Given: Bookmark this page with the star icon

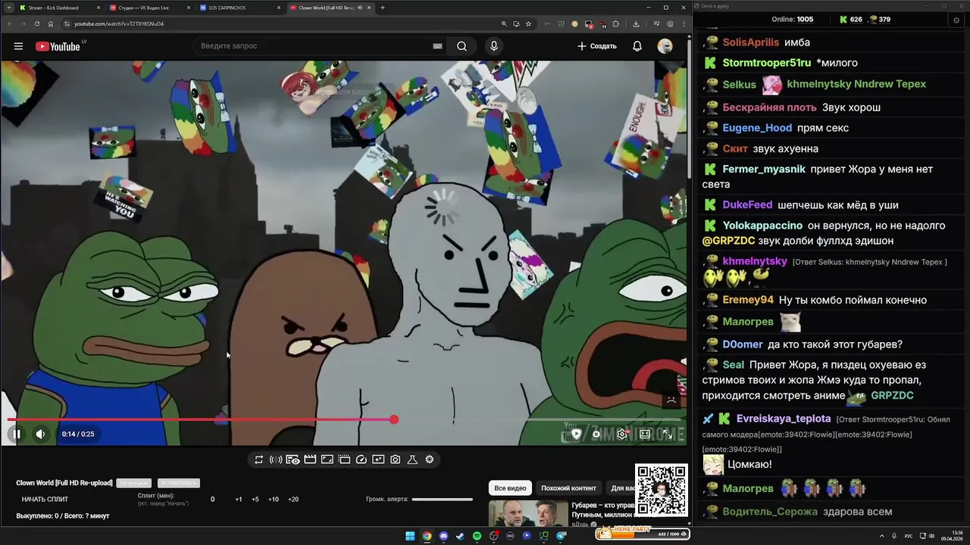Looking at the screenshot, I should click(528, 23).
